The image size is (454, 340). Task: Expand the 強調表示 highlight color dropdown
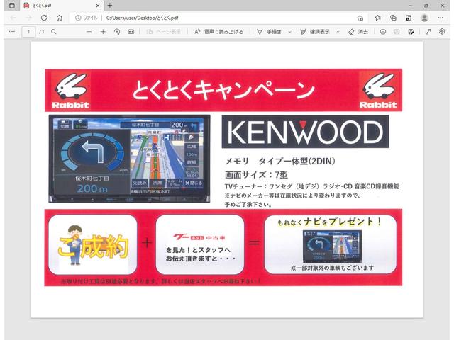coord(338,32)
